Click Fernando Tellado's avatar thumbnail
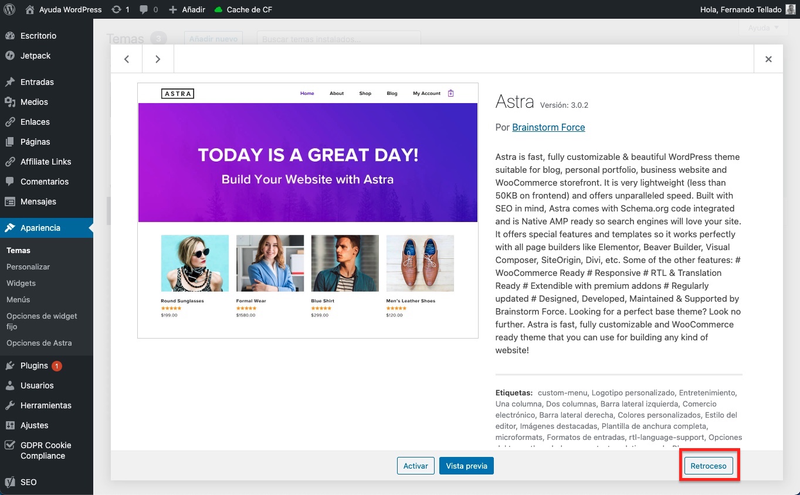This screenshot has height=495, width=800. (x=791, y=9)
